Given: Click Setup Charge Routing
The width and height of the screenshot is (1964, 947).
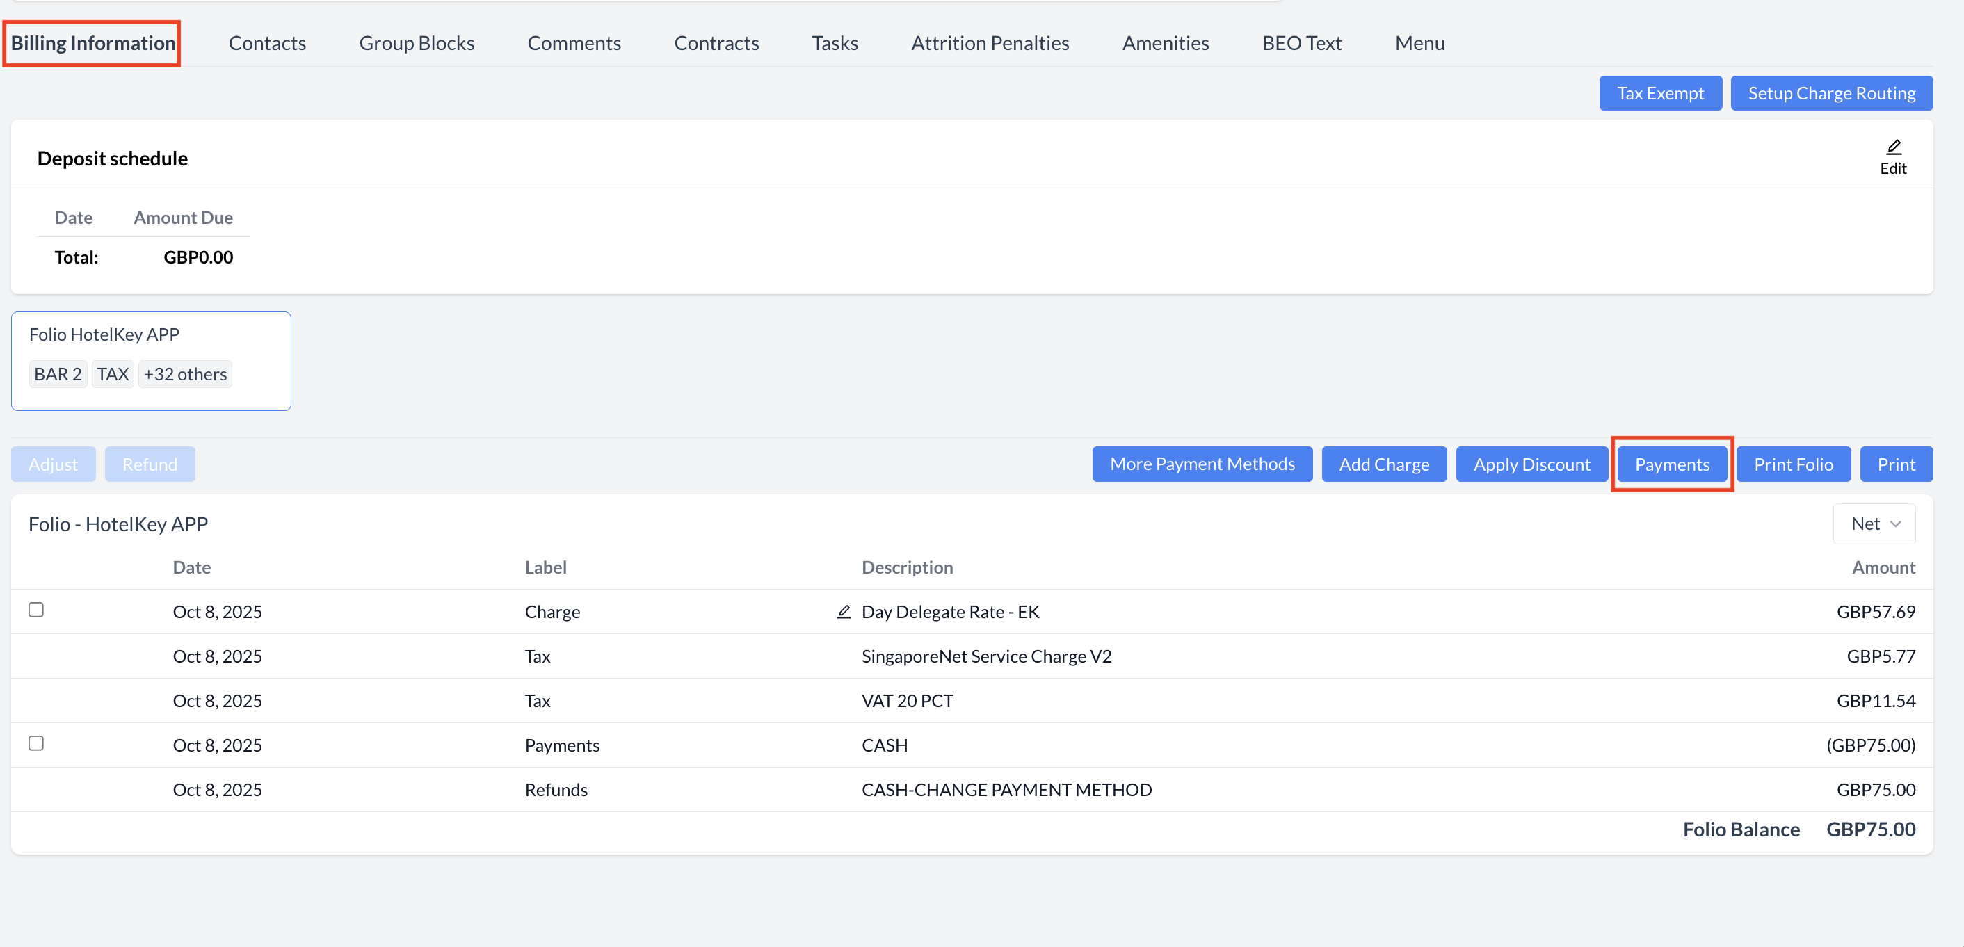Looking at the screenshot, I should click(x=1830, y=93).
